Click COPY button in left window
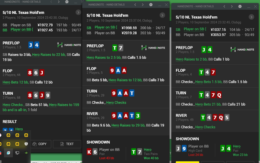The width and height of the screenshot is (260, 163). pyautogui.click(x=41, y=144)
